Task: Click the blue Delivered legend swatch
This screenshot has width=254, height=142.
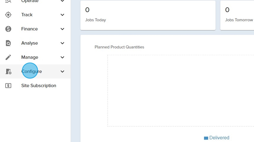Action: [206, 138]
